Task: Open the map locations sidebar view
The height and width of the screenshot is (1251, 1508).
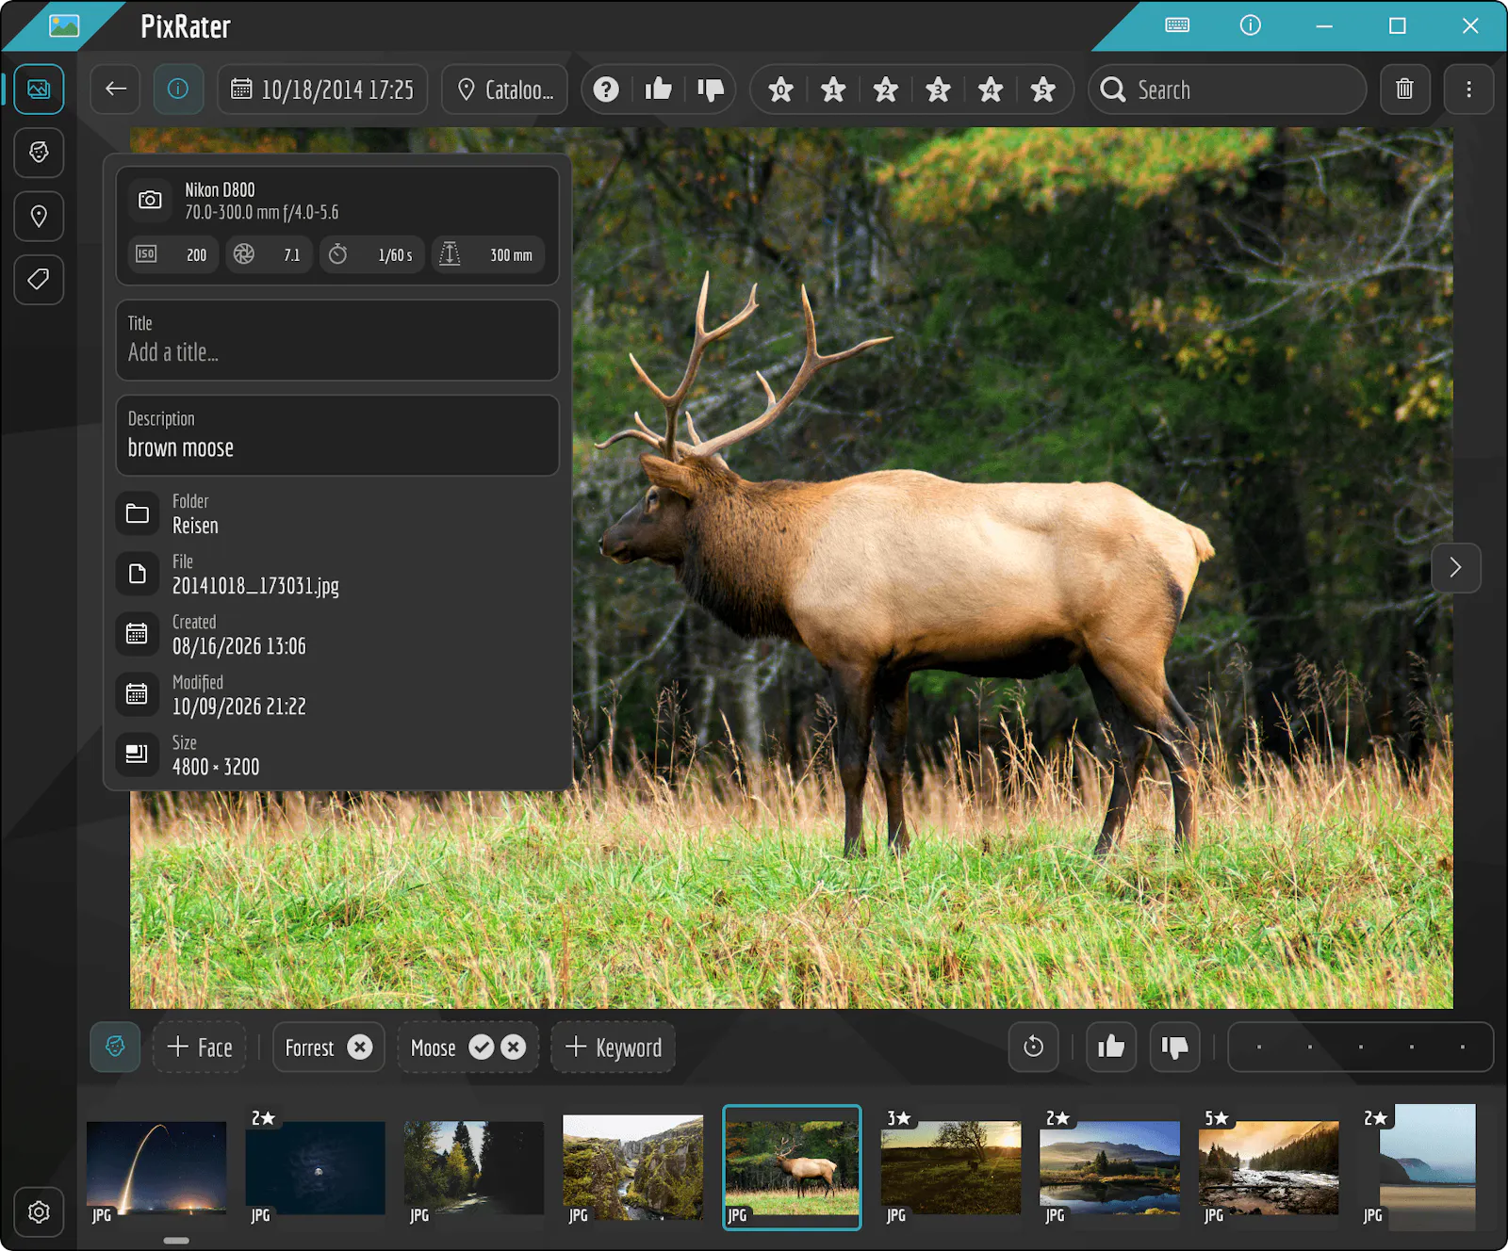Action: (39, 217)
